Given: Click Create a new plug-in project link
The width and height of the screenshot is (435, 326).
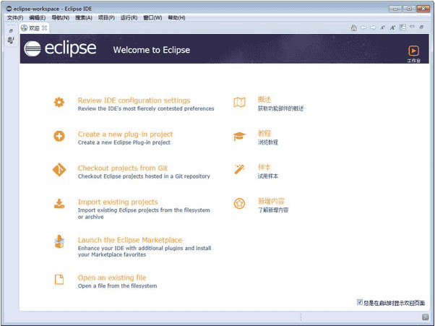Looking at the screenshot, I should [x=125, y=134].
